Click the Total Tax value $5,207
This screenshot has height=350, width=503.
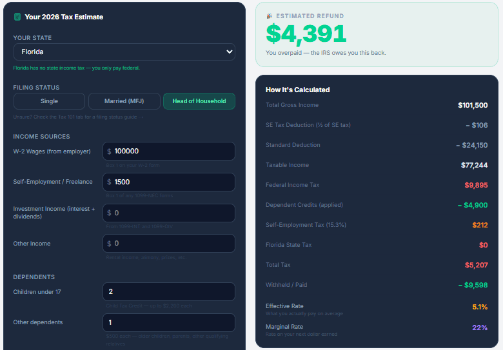point(477,265)
